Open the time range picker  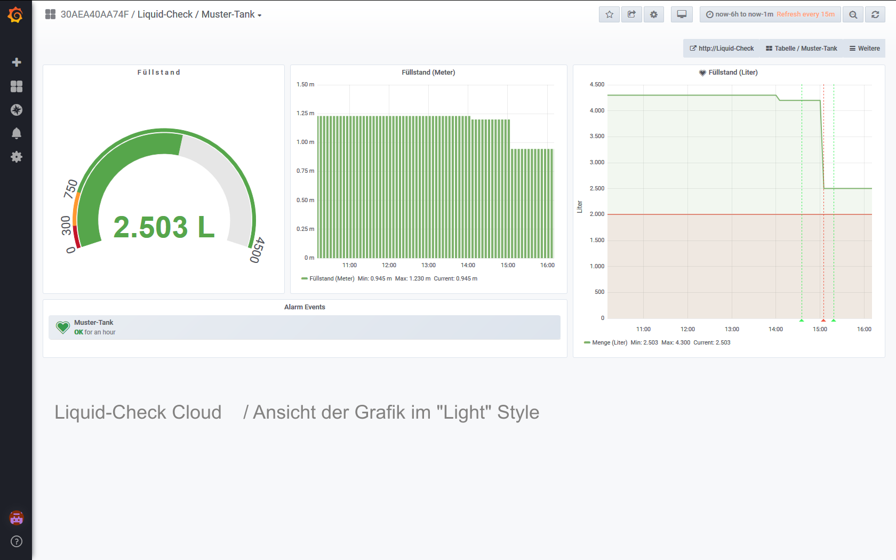tap(770, 14)
